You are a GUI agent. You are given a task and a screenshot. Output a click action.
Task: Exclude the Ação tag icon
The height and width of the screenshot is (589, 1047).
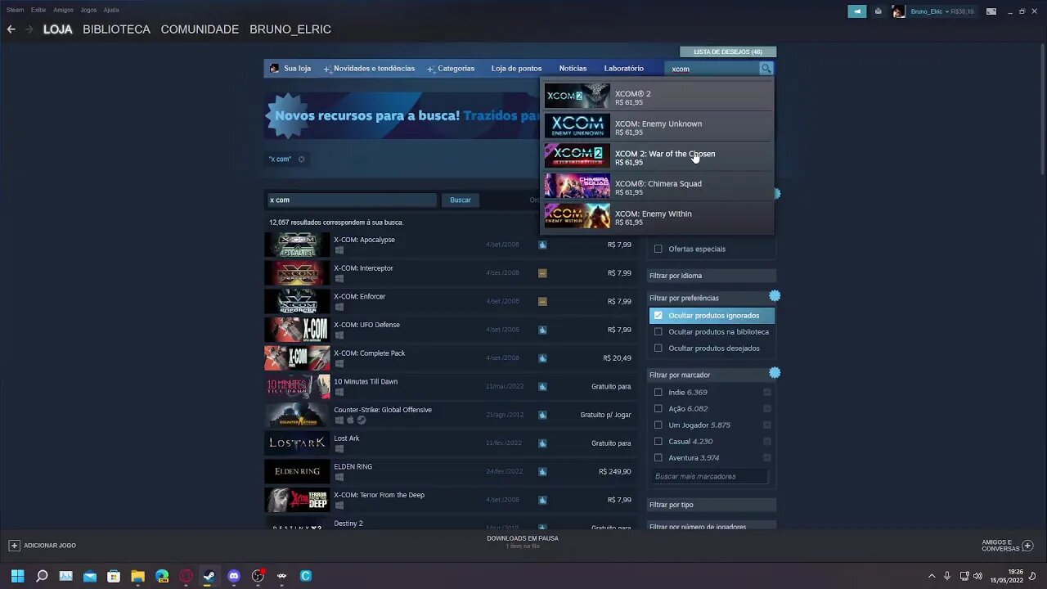767,409
